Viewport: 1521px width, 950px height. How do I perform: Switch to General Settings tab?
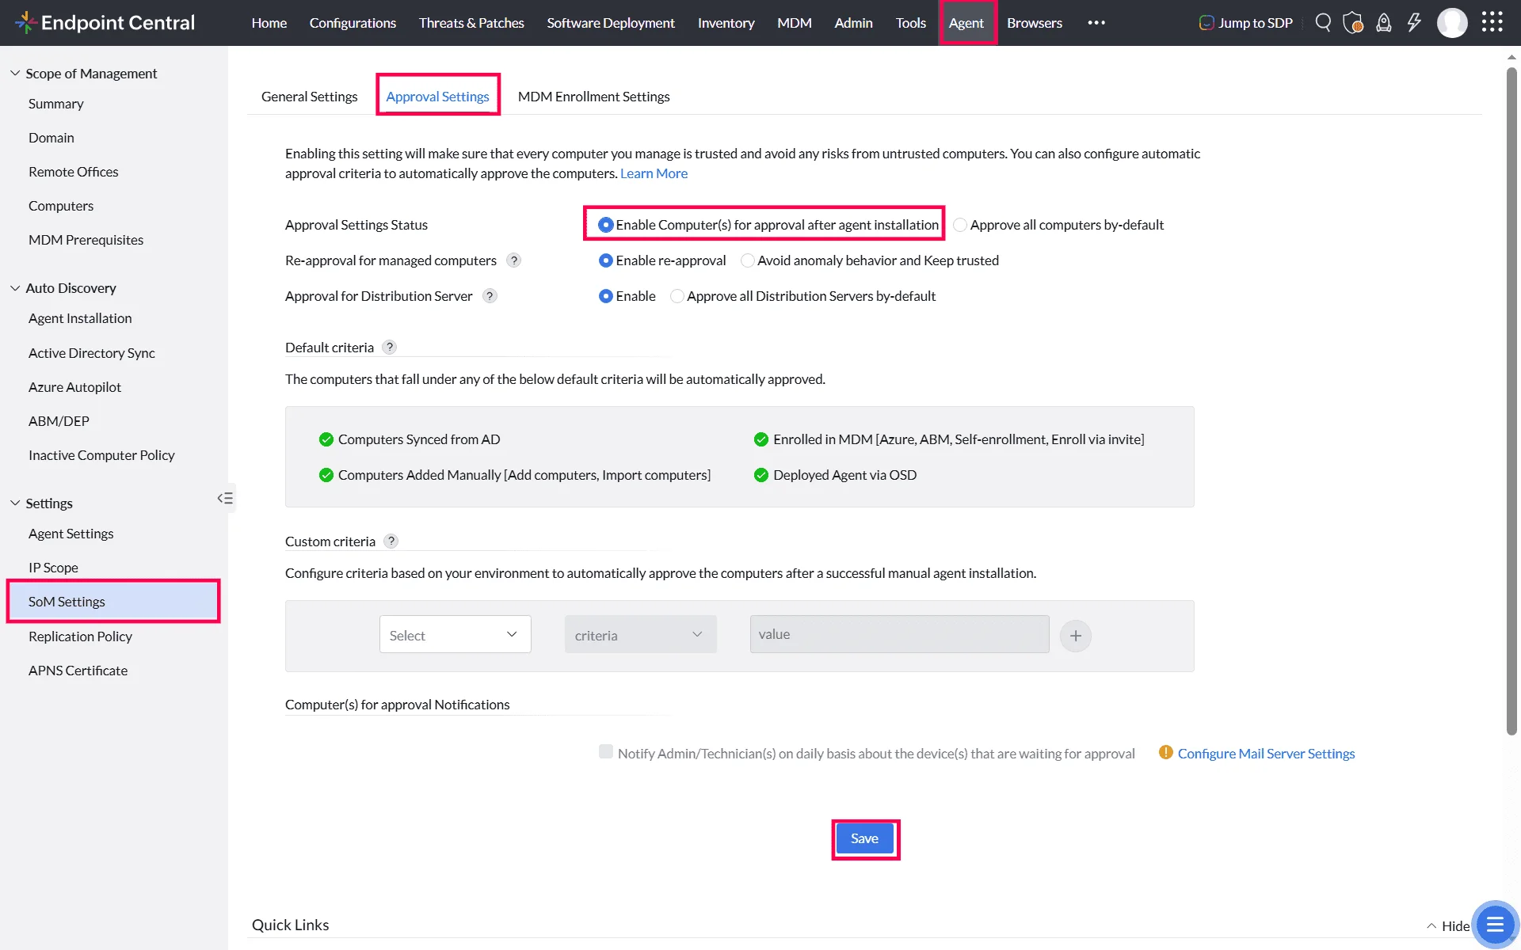click(x=309, y=97)
